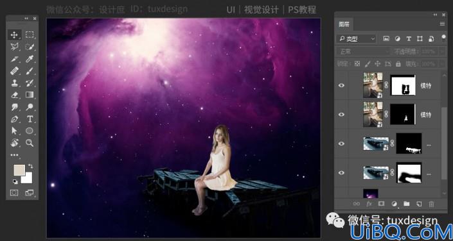Create a new layer
This screenshot has height=241, width=453.
click(419, 204)
